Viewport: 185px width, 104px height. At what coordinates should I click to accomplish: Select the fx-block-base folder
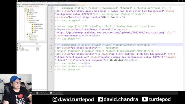[x=35, y=21]
